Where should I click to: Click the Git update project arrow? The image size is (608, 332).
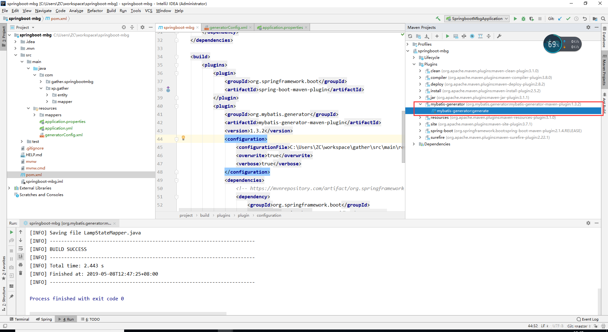coord(560,19)
